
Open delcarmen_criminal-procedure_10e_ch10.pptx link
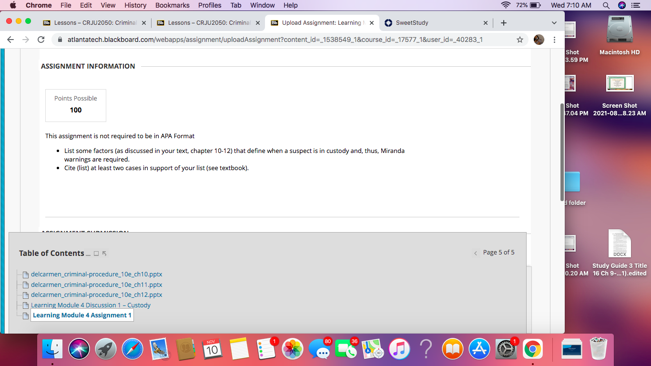pyautogui.click(x=96, y=274)
